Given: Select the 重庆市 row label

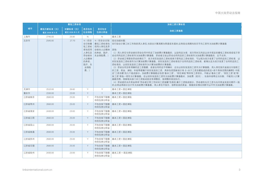Looking at the screenshot, I should pyautogui.click(x=27, y=93).
